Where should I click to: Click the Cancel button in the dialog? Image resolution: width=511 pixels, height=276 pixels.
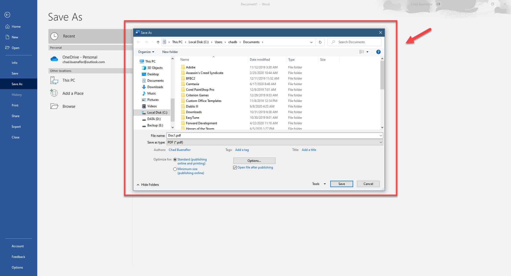[x=368, y=184]
